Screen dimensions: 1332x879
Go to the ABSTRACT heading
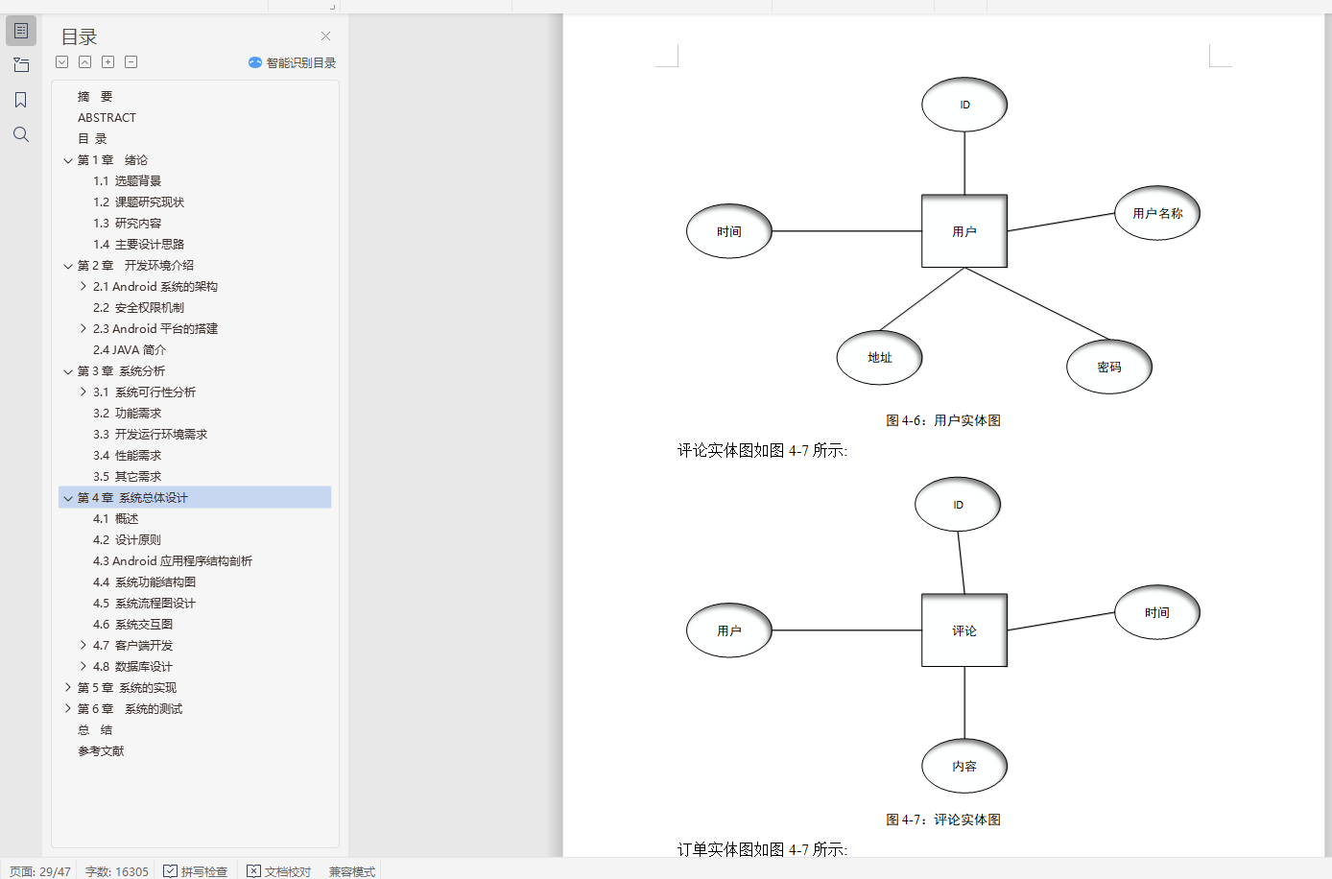tap(107, 118)
